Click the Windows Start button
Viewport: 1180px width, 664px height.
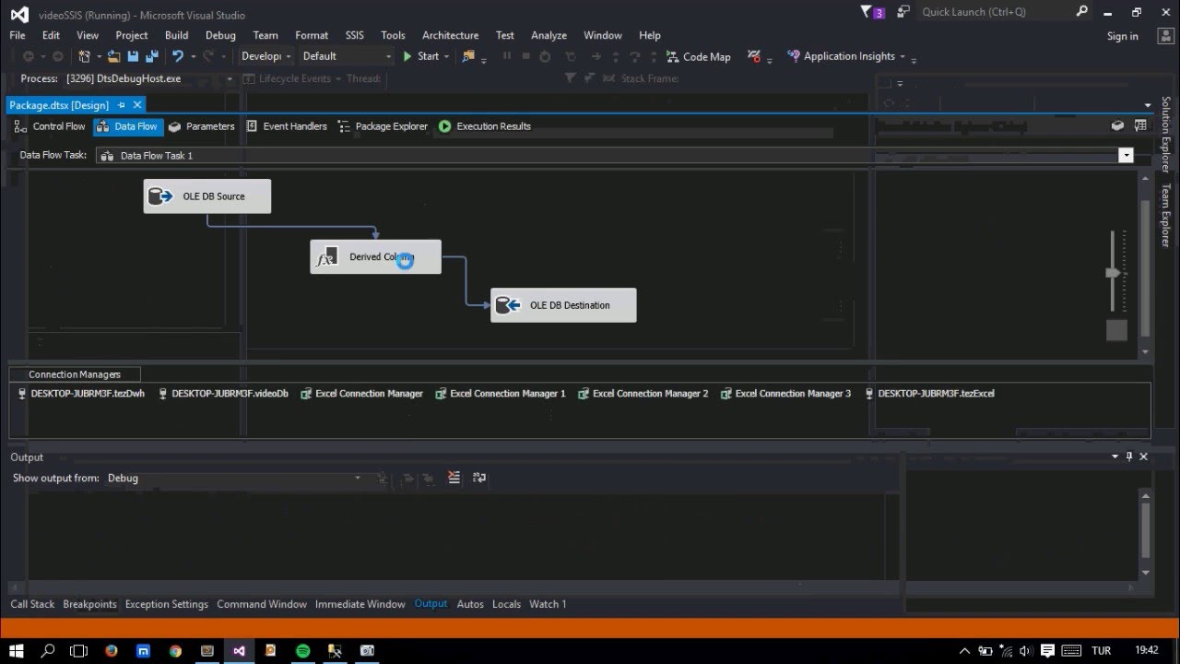pyautogui.click(x=17, y=650)
